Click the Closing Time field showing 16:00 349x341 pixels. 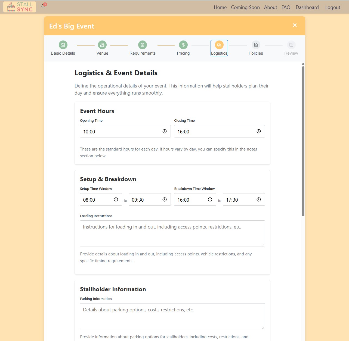click(220, 131)
